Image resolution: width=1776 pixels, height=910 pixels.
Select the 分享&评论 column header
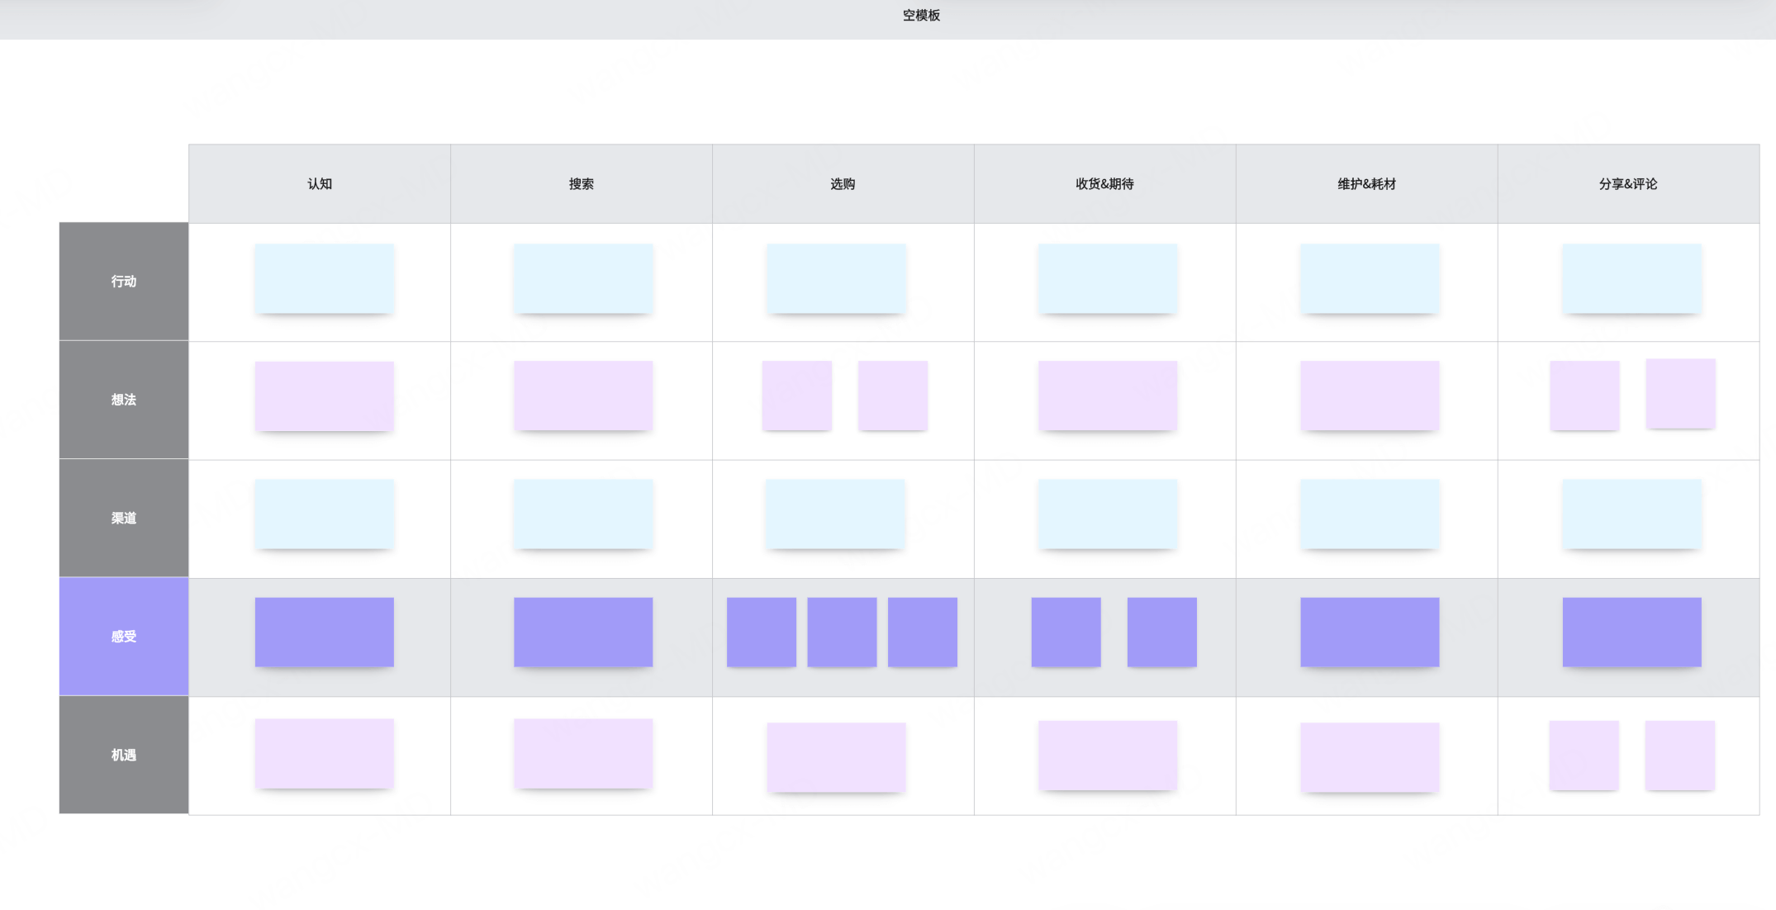[x=1627, y=184]
